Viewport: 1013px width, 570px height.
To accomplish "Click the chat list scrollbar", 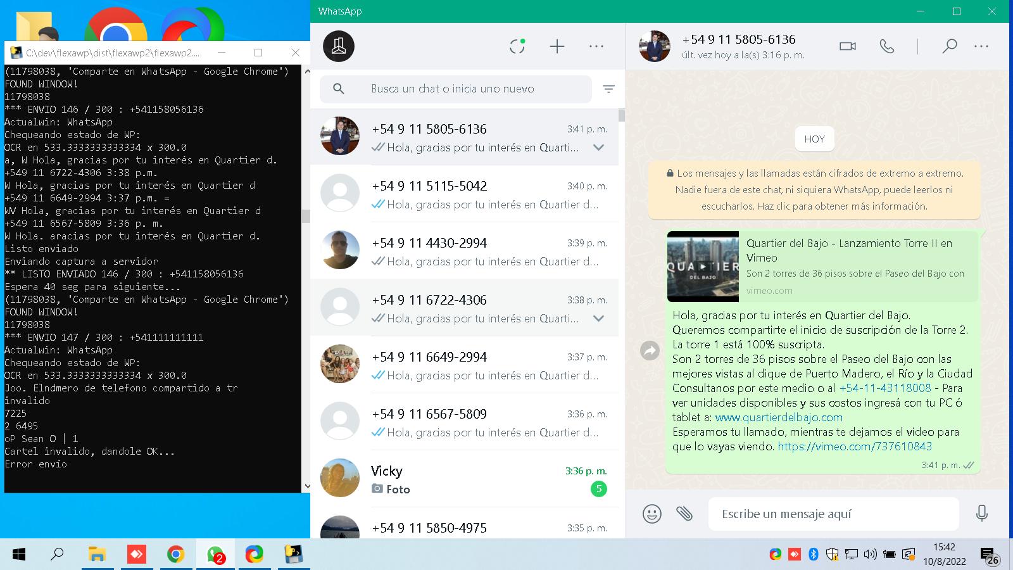I will [x=622, y=115].
